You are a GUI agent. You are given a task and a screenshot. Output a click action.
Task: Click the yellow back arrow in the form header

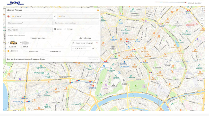tap(98, 10)
